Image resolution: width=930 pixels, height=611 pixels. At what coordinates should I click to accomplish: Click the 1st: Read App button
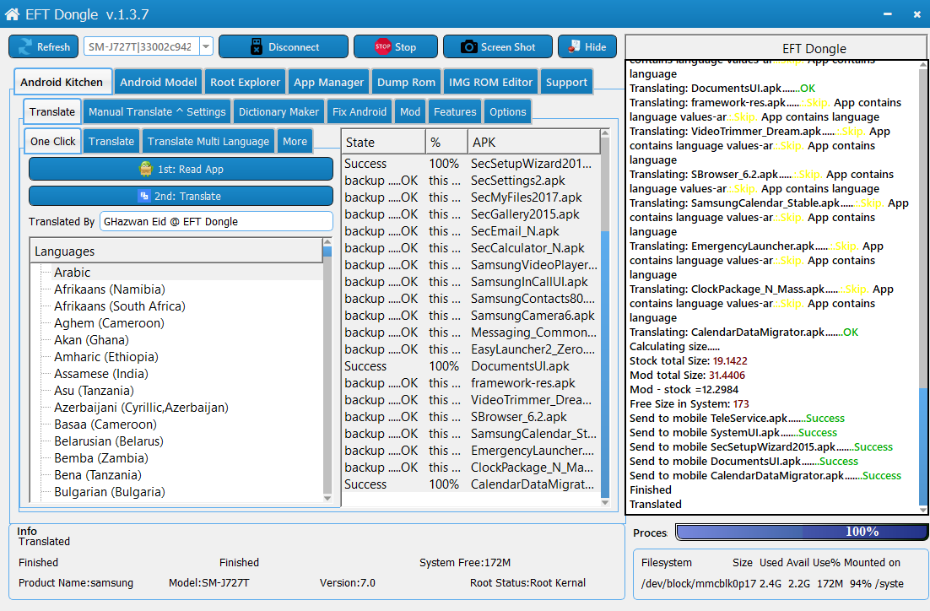[x=181, y=169]
